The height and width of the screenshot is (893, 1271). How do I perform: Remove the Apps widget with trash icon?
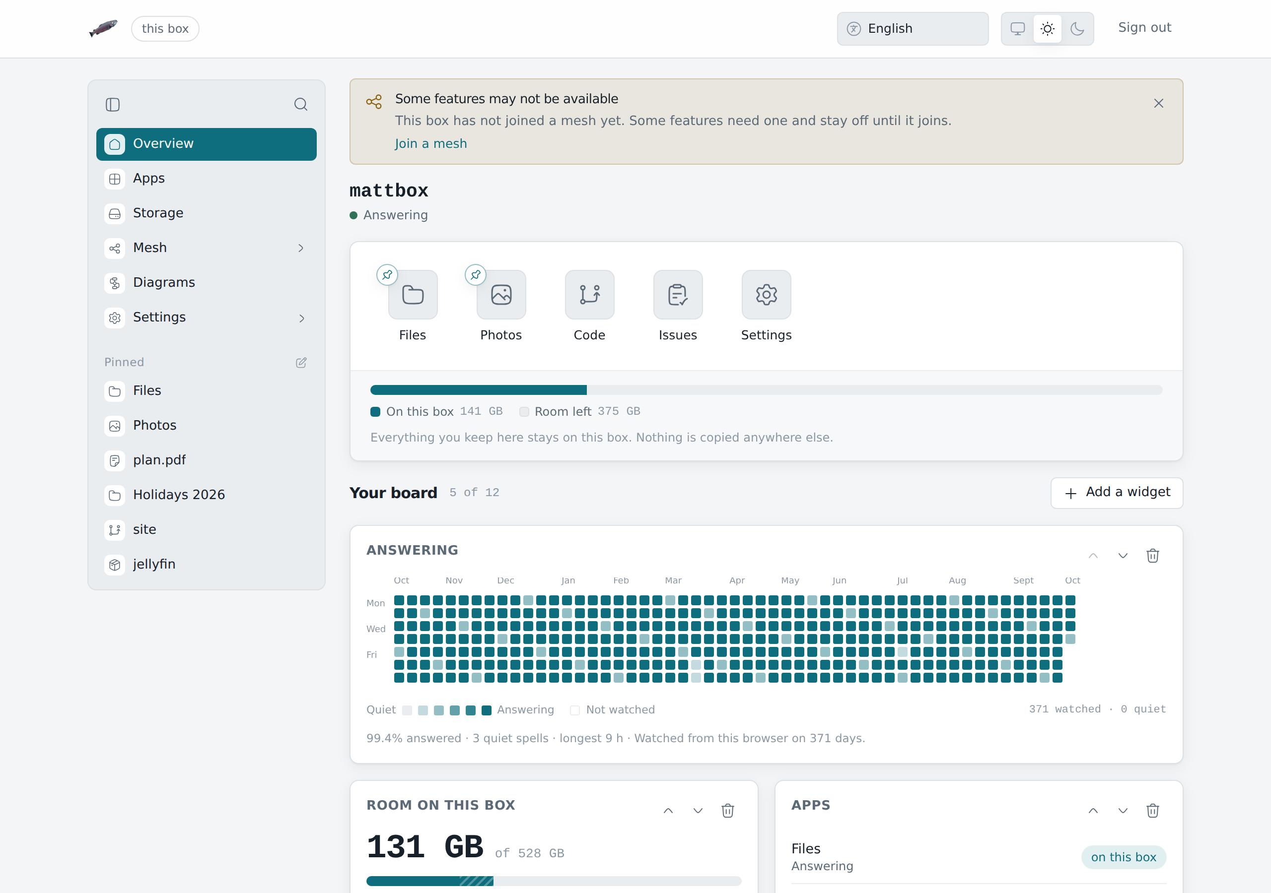1152,811
